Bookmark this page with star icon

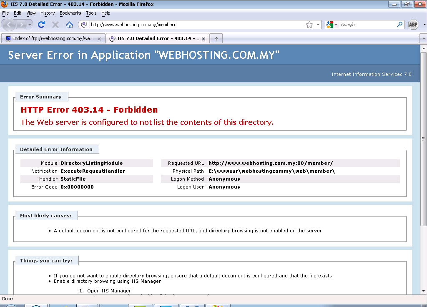click(x=309, y=25)
